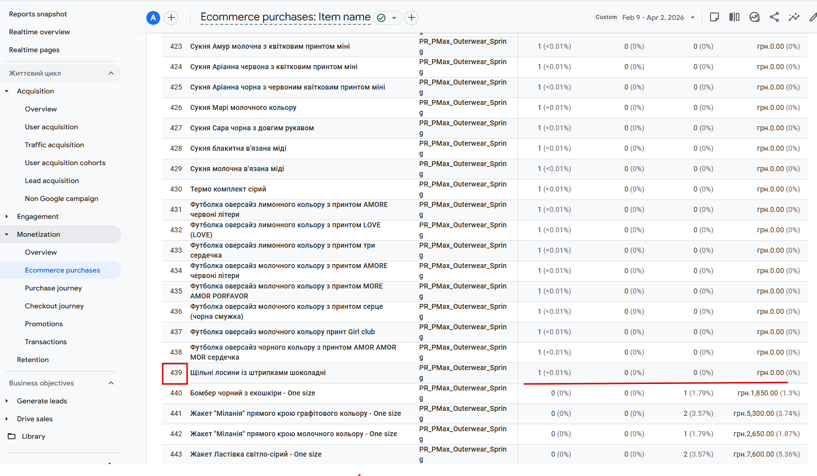
Task: Add a filter using the plus after the report title
Action: pos(411,18)
